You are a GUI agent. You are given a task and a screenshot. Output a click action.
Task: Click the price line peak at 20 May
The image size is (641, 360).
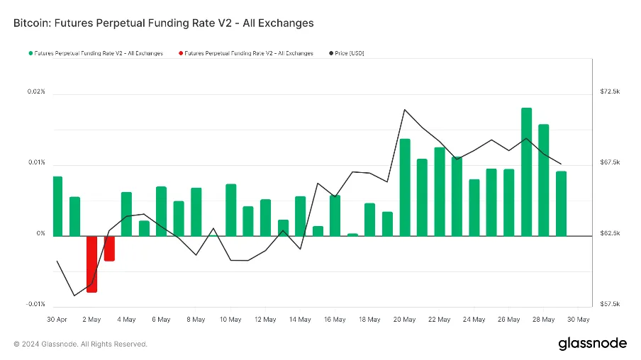tap(405, 110)
